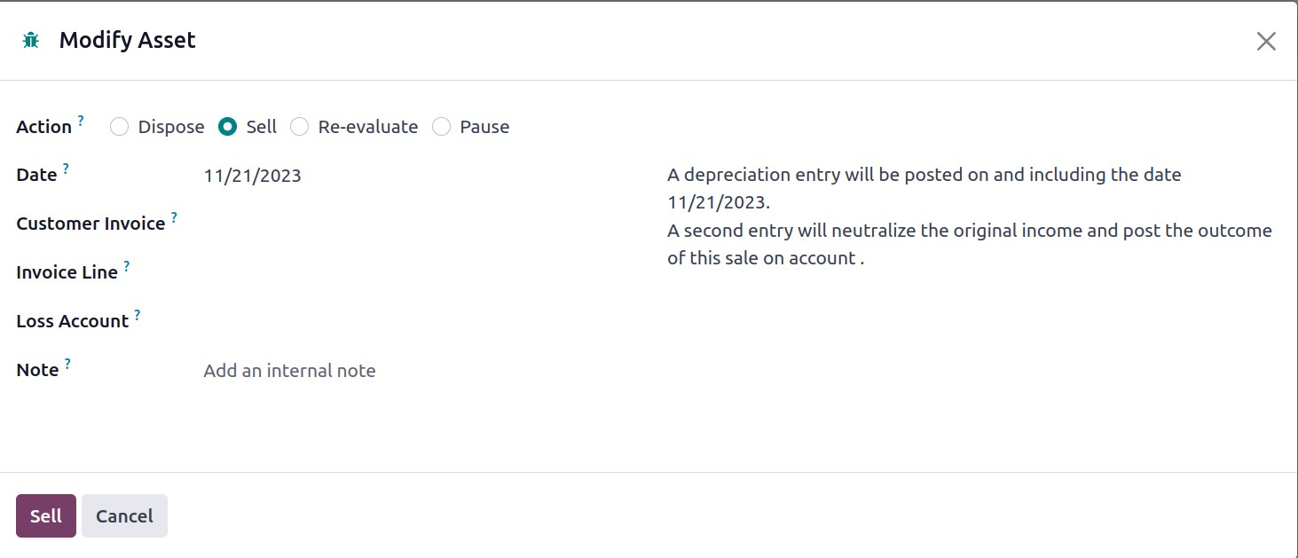Show the Date field help tooltip
The width and height of the screenshot is (1298, 558).
(x=66, y=168)
